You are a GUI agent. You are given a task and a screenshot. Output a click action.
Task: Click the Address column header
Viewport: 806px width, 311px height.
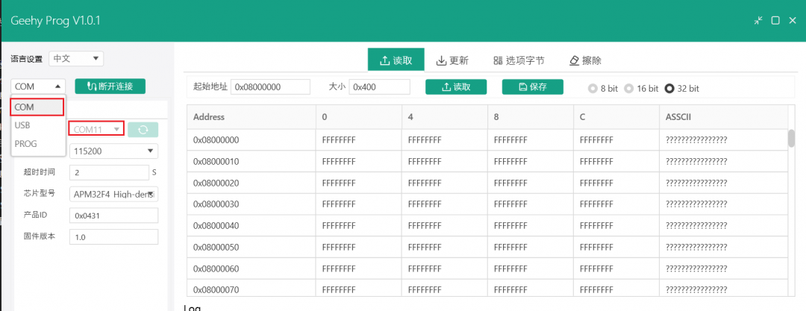pyautogui.click(x=252, y=116)
